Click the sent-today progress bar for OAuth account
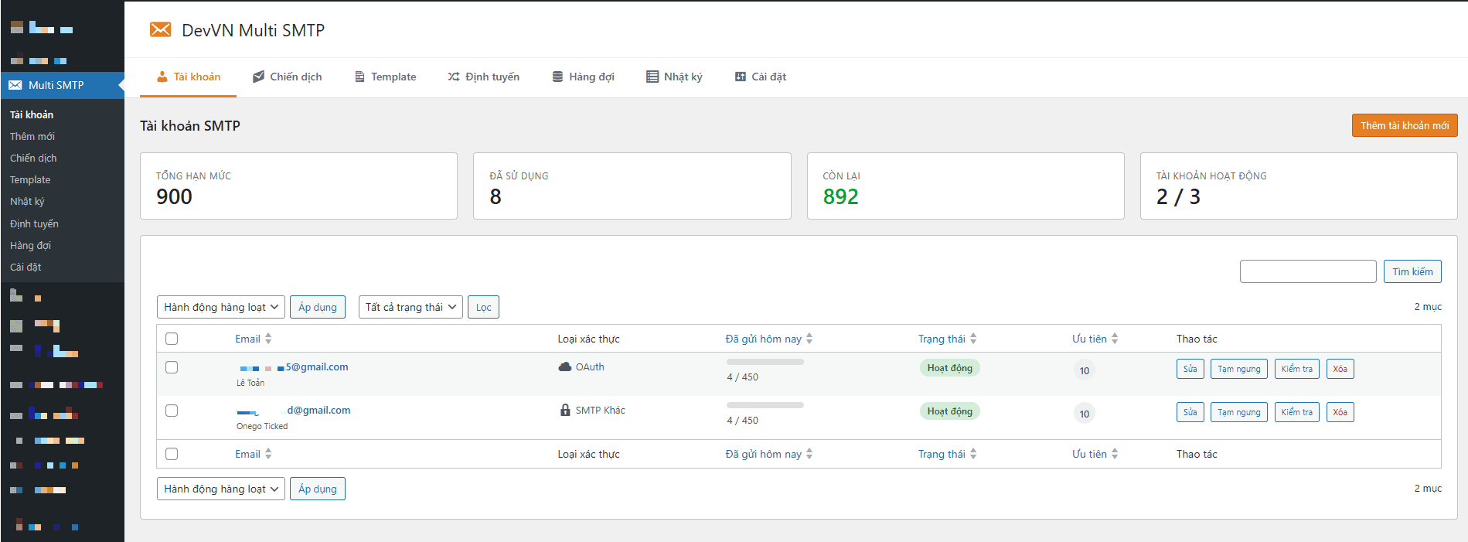The width and height of the screenshot is (1468, 542). pyautogui.click(x=765, y=362)
